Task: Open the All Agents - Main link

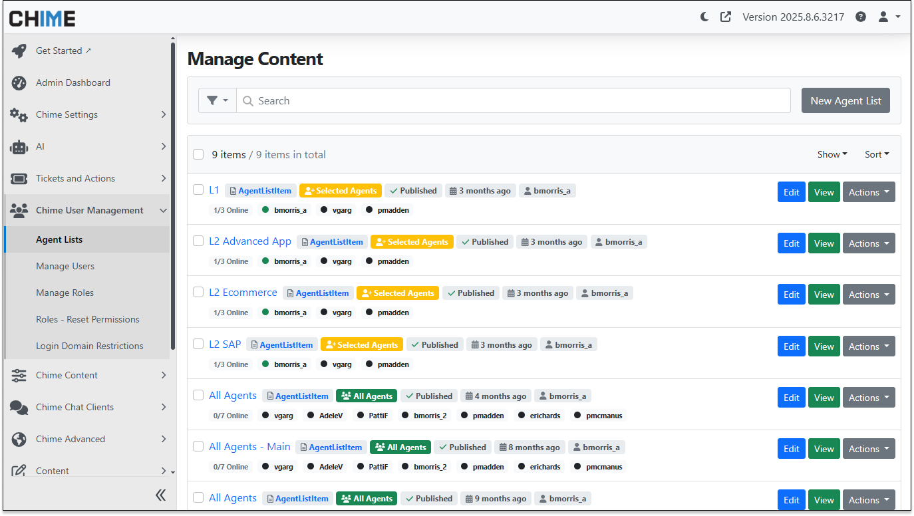Action: tap(249, 447)
